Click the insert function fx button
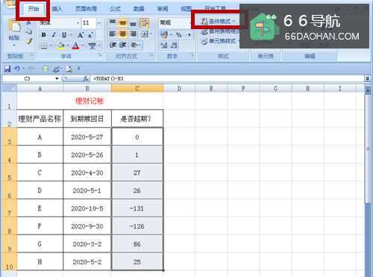 tap(86, 78)
